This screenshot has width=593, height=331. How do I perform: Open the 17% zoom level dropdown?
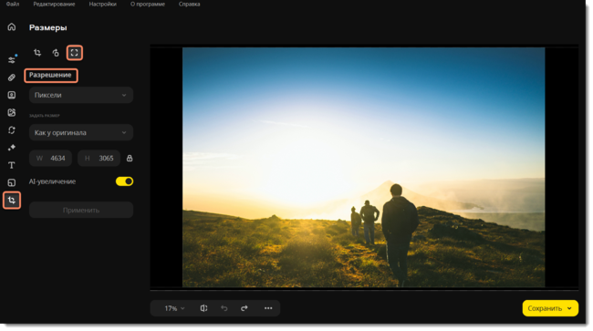tap(174, 308)
